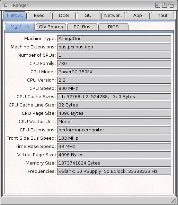The image size is (178, 205).
Task: Click the Time Base Speed field '33 MHz'
Action: (114, 147)
